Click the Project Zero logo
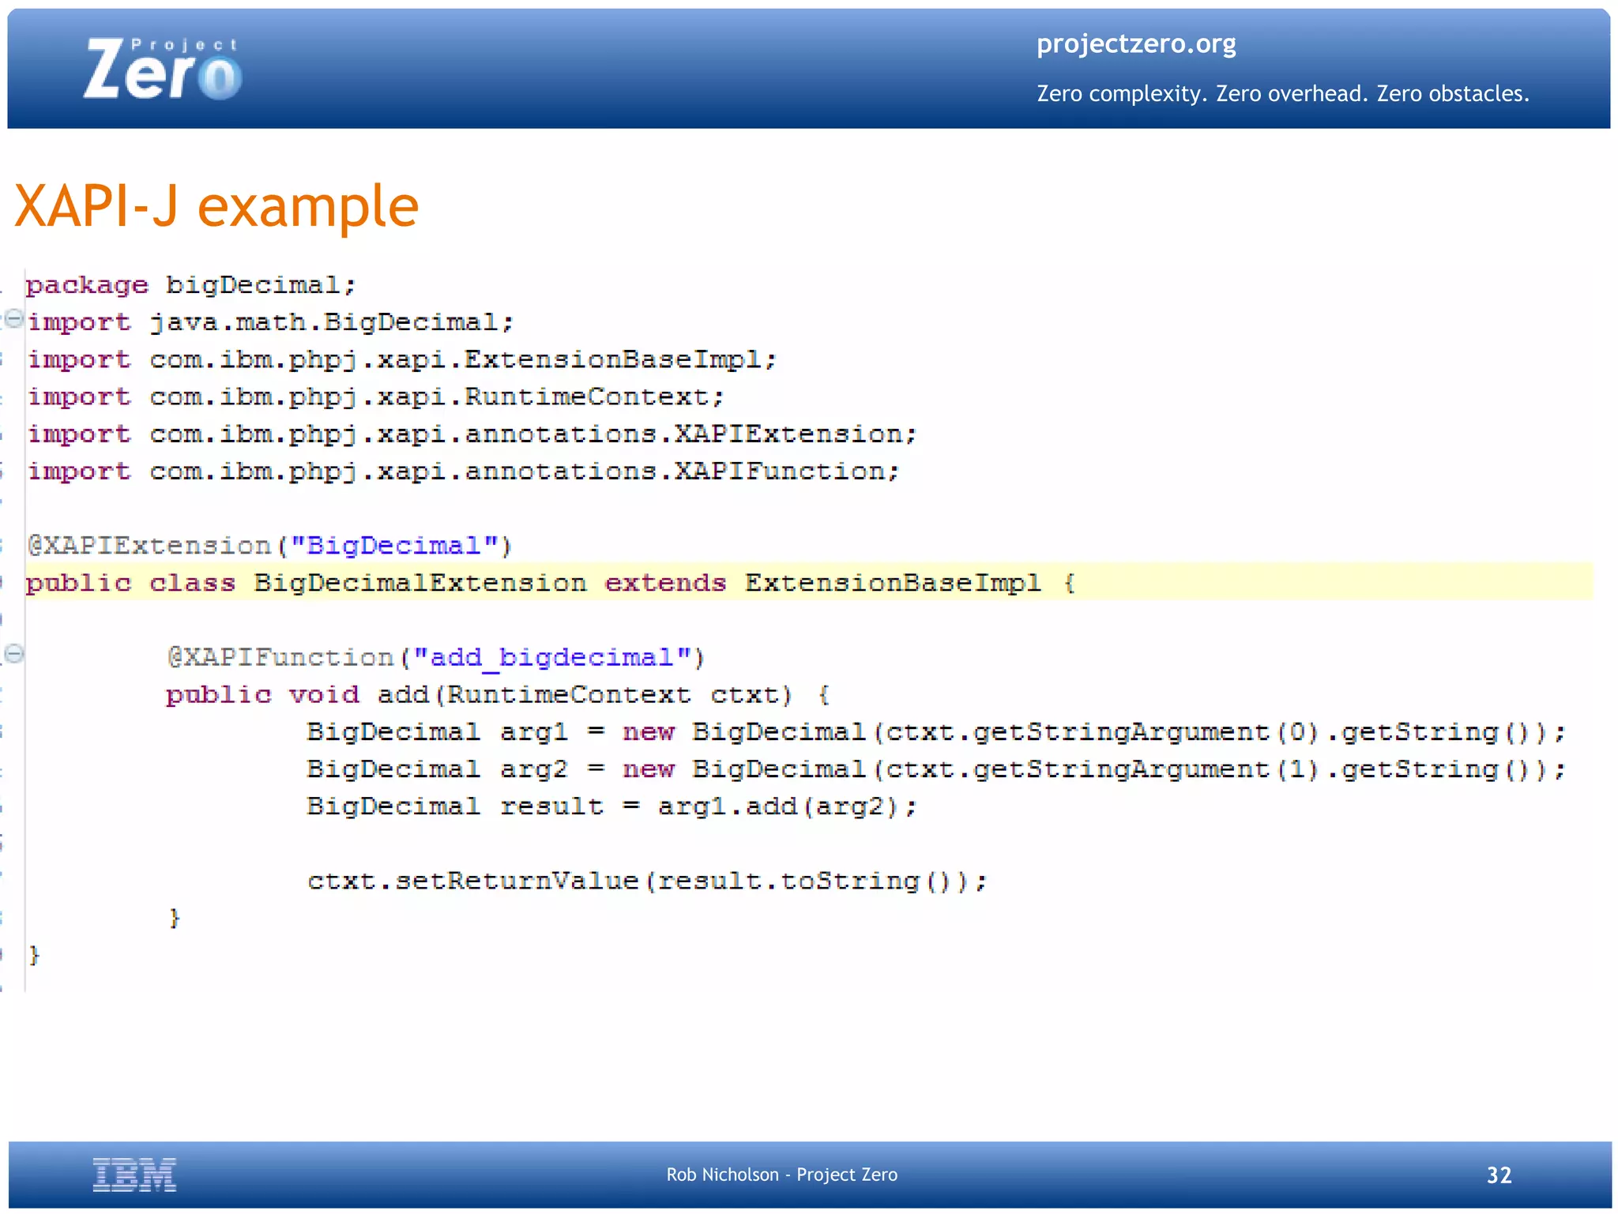The image size is (1618, 1214). 162,70
